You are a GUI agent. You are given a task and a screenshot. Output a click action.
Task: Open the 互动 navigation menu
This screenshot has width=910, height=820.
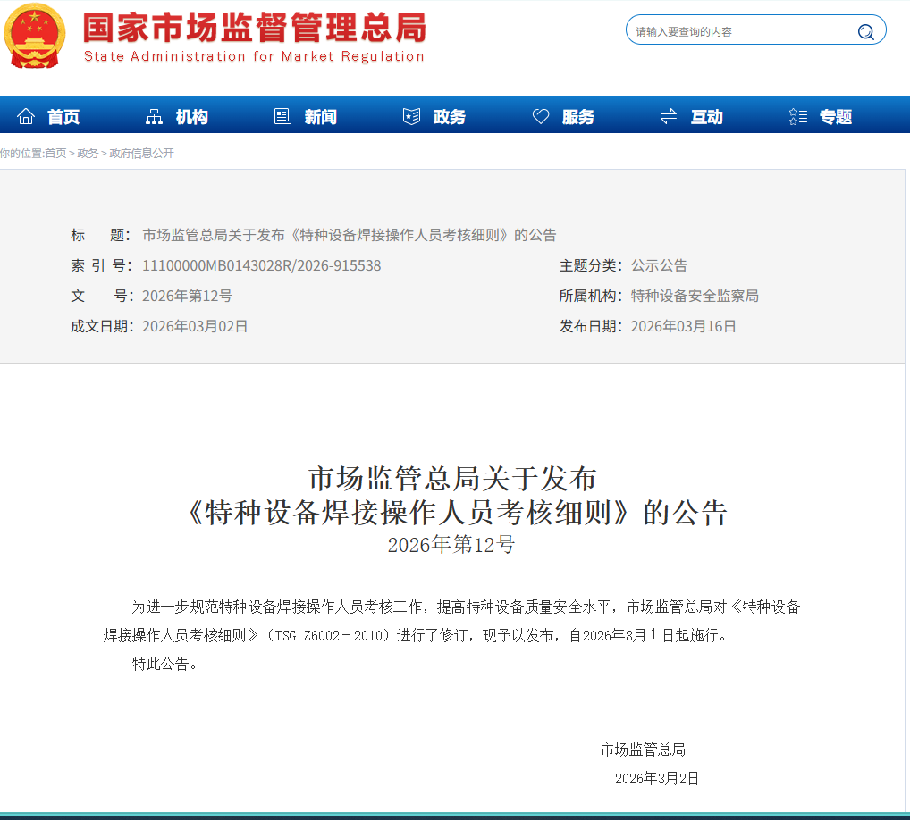coord(705,115)
